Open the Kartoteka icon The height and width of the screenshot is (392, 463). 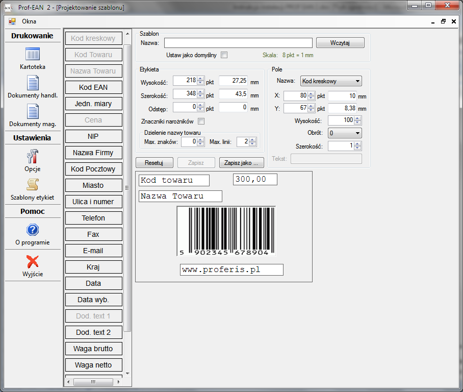click(x=33, y=54)
